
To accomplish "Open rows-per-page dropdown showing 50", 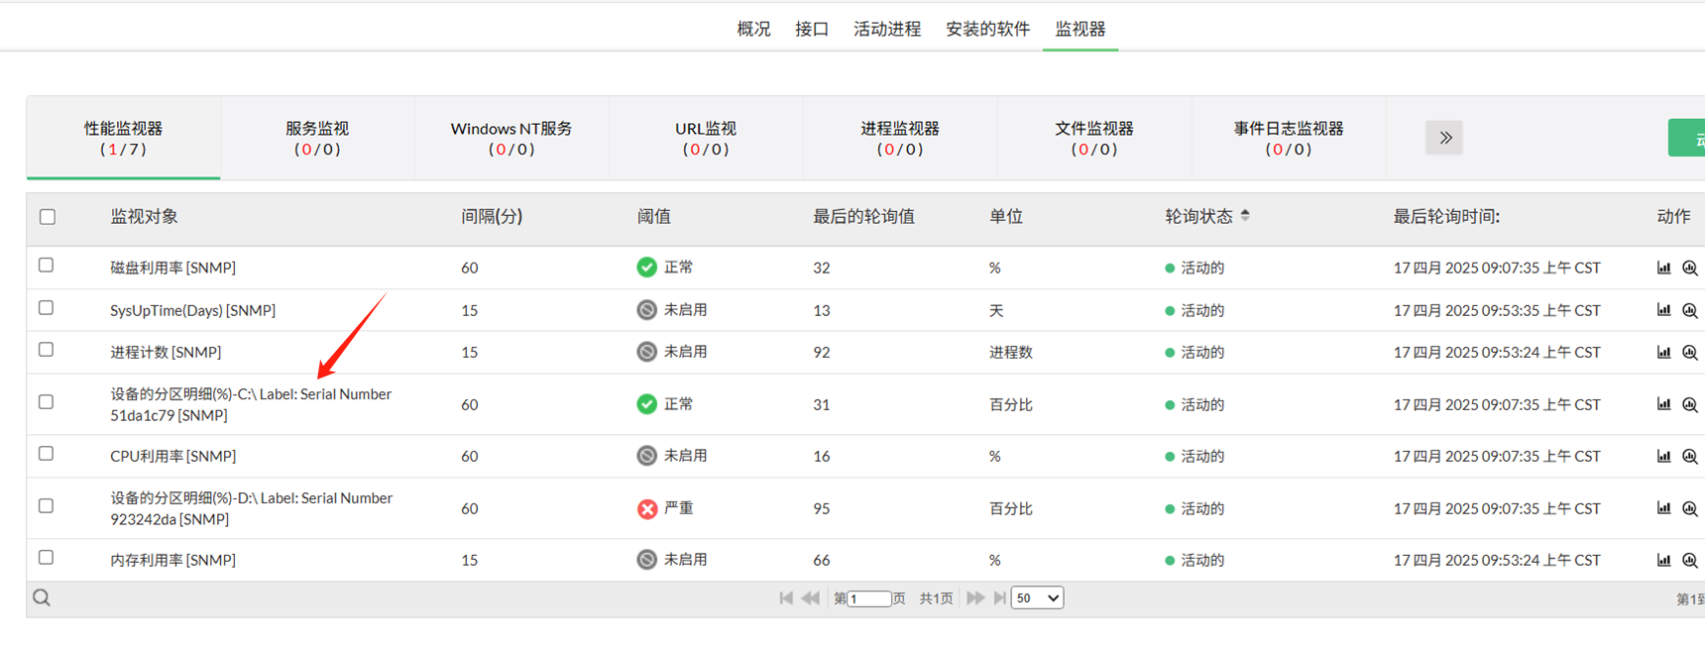I will point(1037,597).
